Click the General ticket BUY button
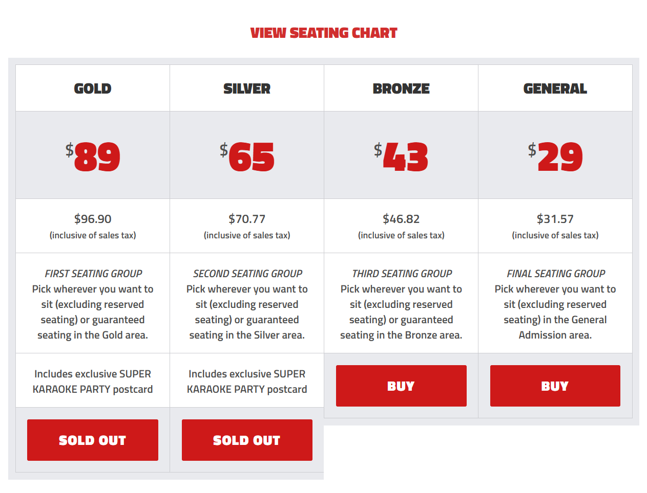Viewport: 647px width, 493px height. coord(555,386)
